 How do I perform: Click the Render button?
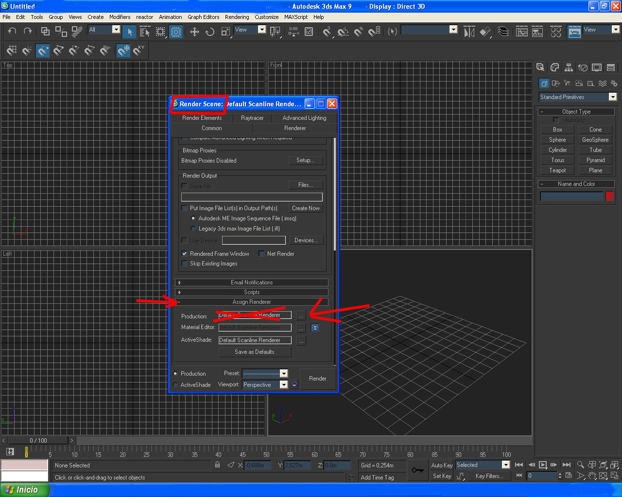pos(318,379)
